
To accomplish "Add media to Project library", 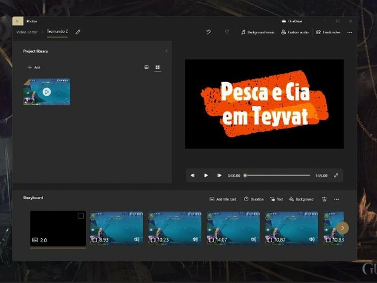I will (x=34, y=67).
